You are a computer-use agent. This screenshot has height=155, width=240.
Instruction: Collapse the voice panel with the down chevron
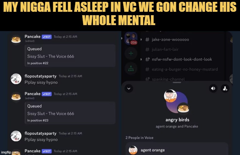click(129, 88)
